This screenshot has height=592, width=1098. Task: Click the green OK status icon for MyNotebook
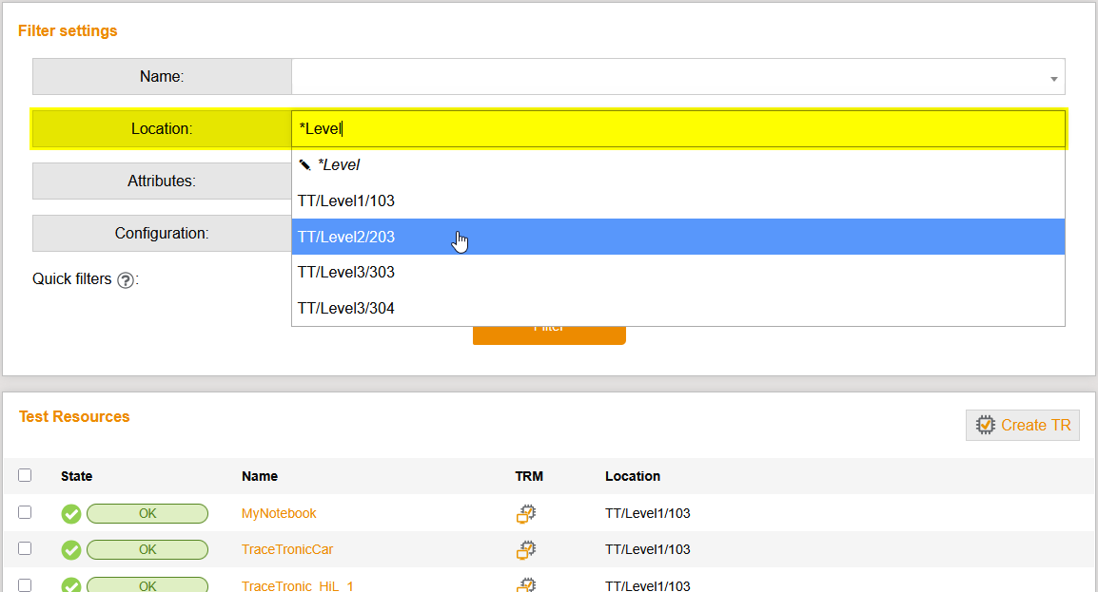[x=71, y=514]
